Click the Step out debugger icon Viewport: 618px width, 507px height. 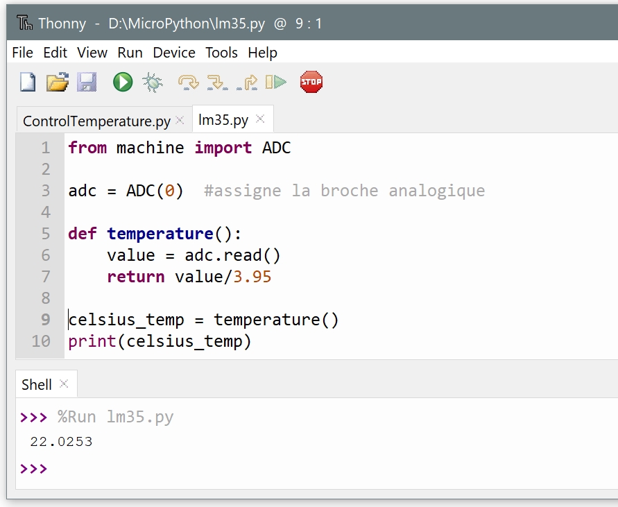(247, 83)
